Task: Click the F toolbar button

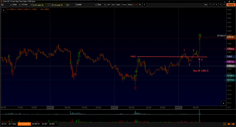Action: [144, 5]
